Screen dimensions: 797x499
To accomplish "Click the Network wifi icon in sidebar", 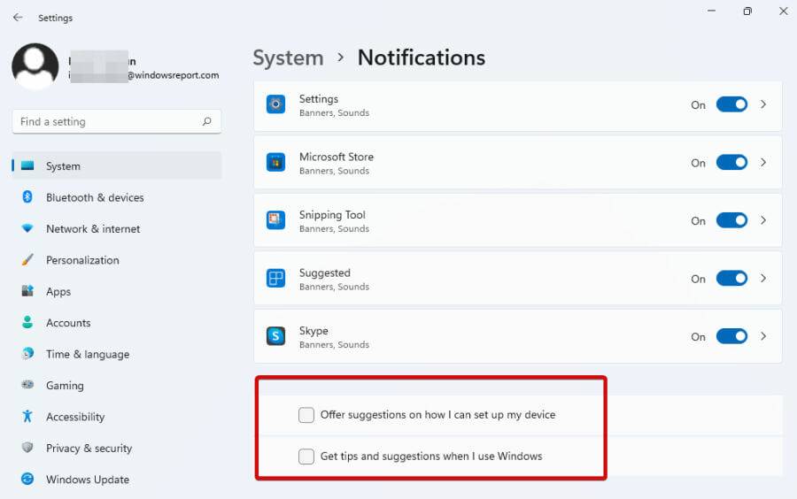I will tap(27, 228).
